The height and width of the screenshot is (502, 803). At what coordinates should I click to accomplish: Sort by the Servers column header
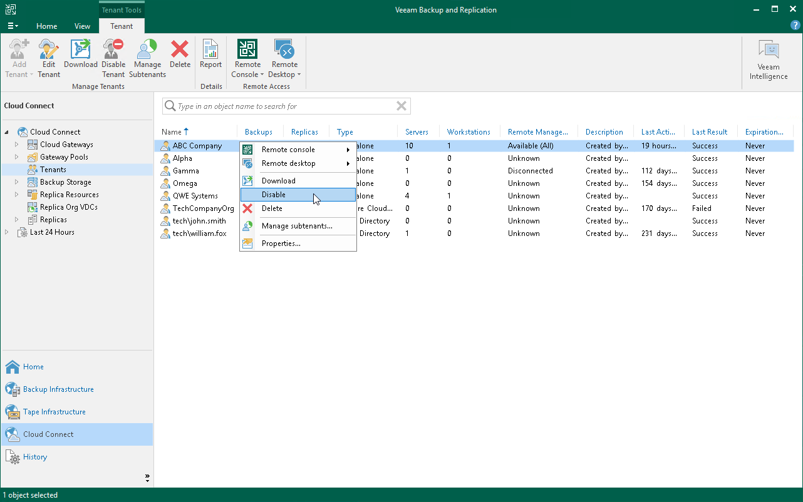[417, 132]
